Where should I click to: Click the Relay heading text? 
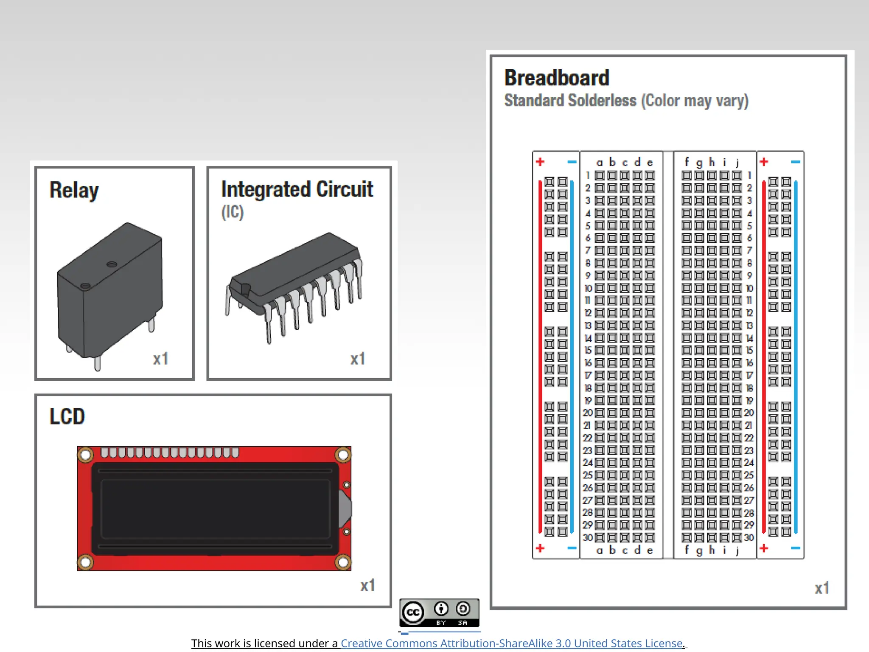(74, 190)
